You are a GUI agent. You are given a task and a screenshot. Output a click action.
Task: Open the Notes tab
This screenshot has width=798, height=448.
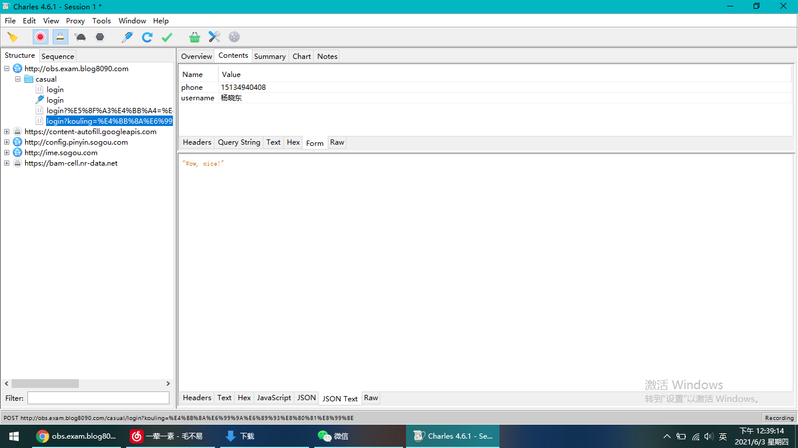pyautogui.click(x=327, y=57)
